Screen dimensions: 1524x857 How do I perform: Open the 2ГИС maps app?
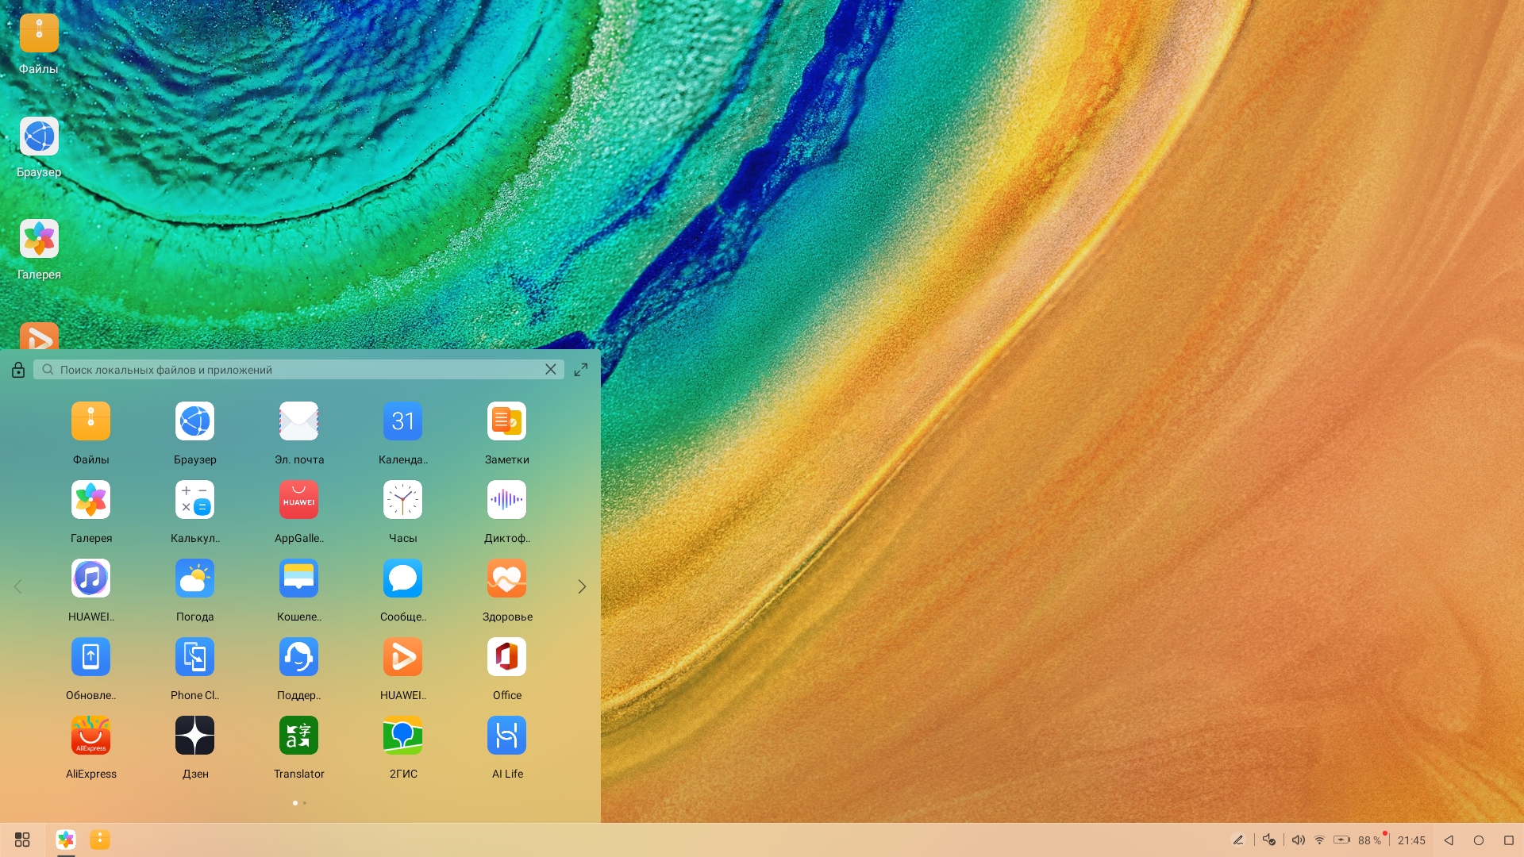click(x=402, y=736)
